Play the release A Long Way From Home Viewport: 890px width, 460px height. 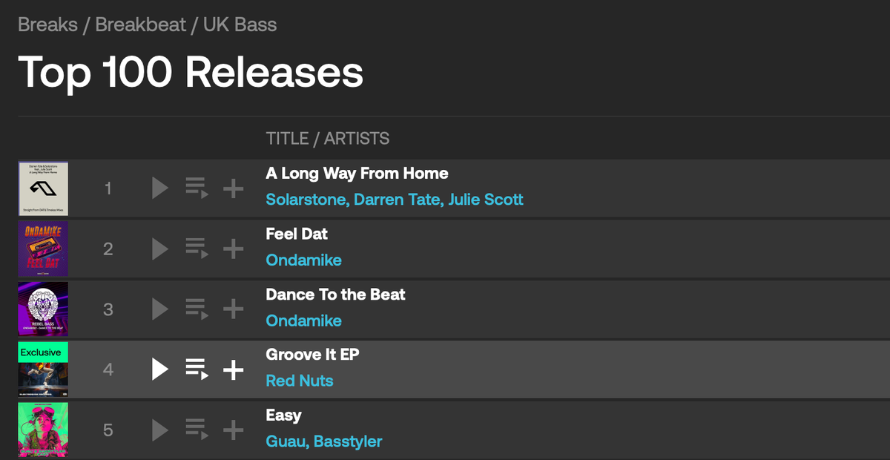click(x=160, y=188)
